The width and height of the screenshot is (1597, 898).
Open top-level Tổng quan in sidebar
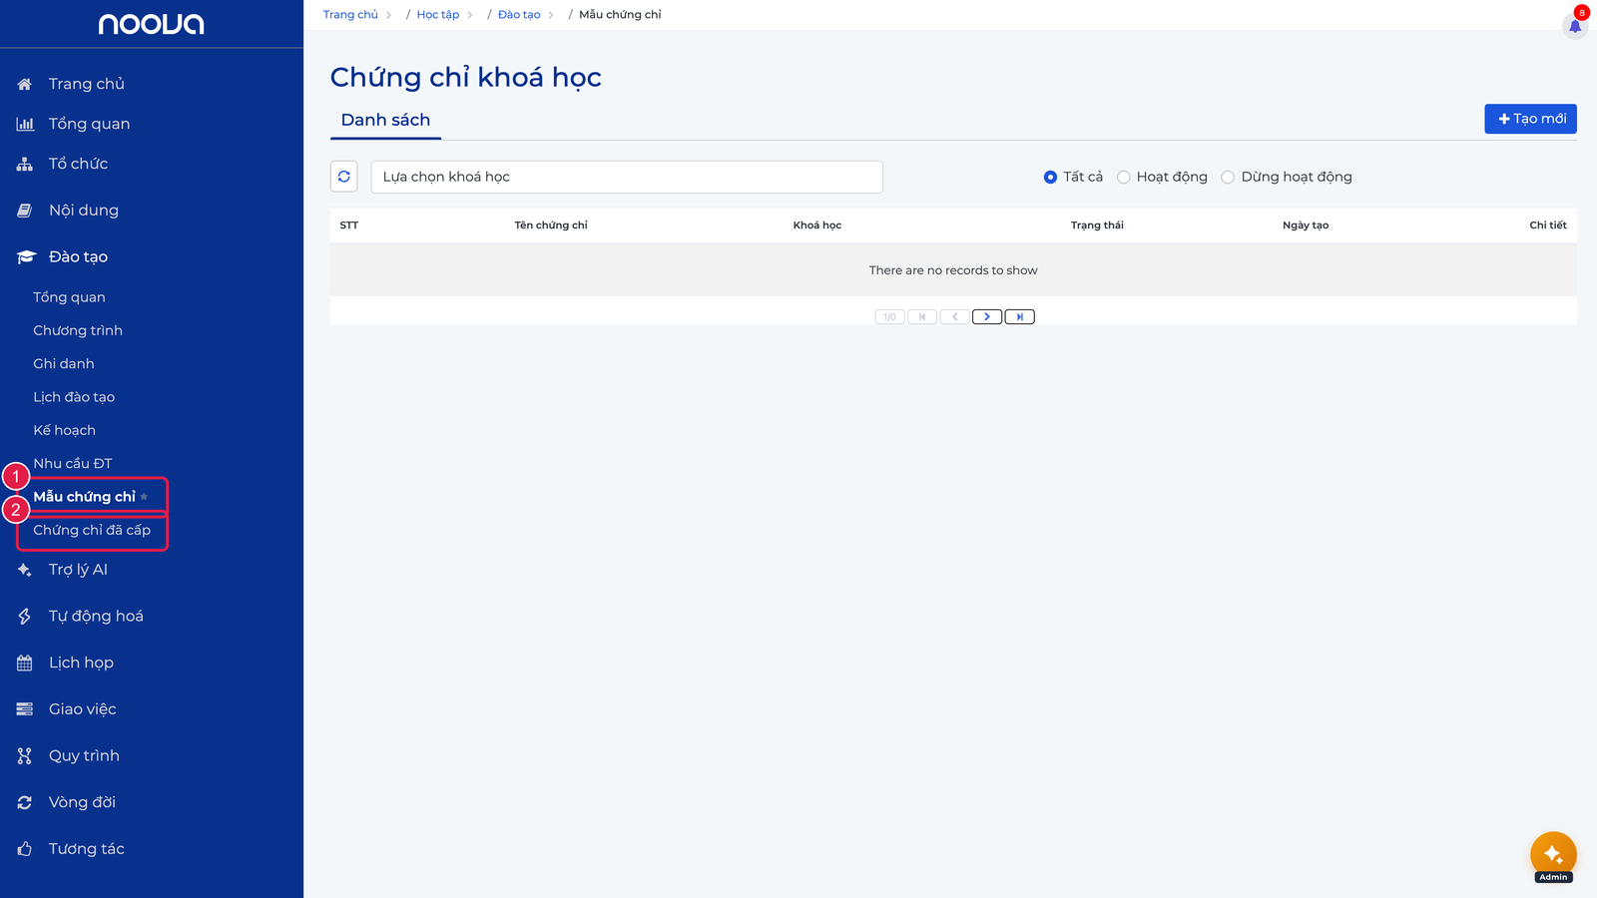pos(89,124)
